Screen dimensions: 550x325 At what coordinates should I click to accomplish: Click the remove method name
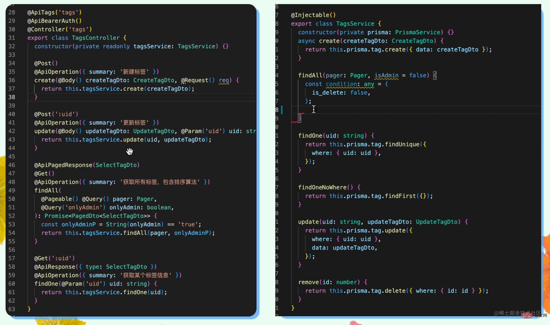click(x=308, y=282)
